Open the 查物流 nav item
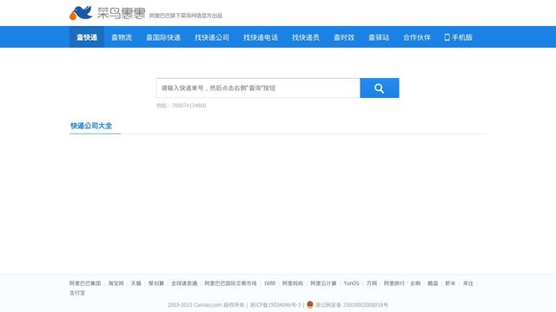556x312 pixels. 122,37
